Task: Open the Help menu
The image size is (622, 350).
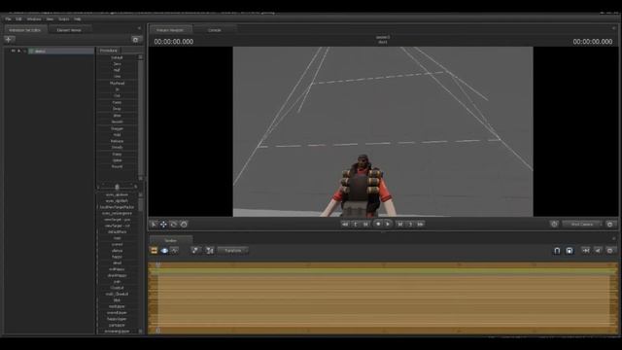Action: coord(78,19)
